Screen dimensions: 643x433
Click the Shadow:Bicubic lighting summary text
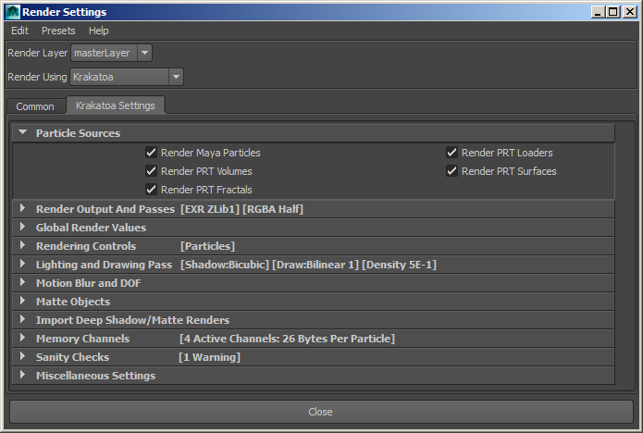(225, 265)
